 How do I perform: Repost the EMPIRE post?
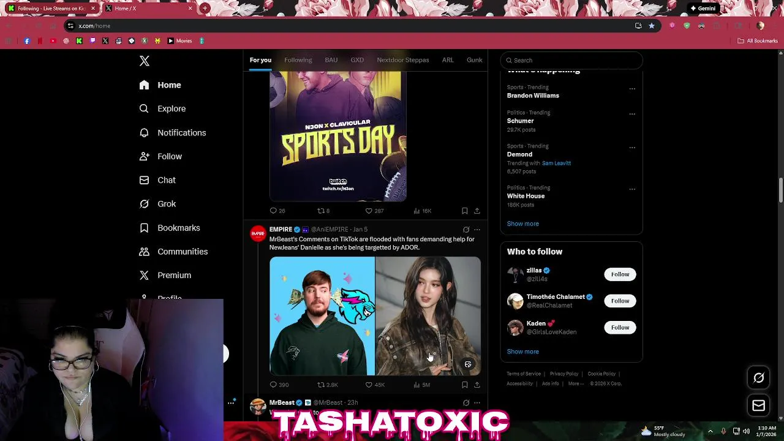(328, 385)
